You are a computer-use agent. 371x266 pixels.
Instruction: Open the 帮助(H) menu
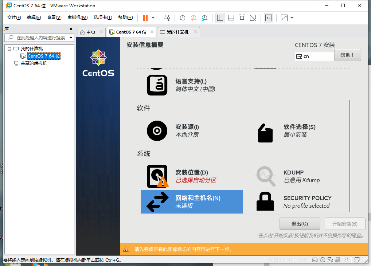pyautogui.click(x=125, y=17)
